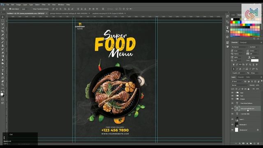Toggle Show Transform Controls checkbox
This screenshot has width=263, height=148.
point(32,9)
